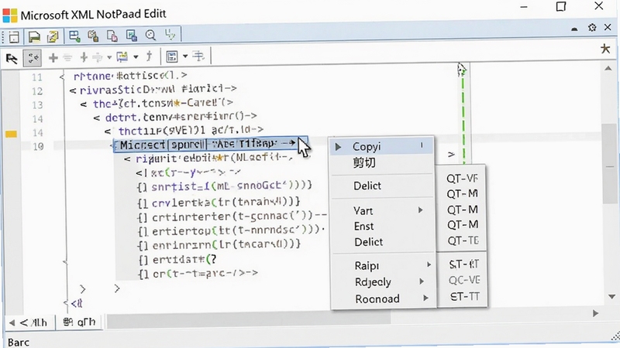620x348 pixels.
Task: Select the line starting with crtinrterter
Action: coord(232,217)
